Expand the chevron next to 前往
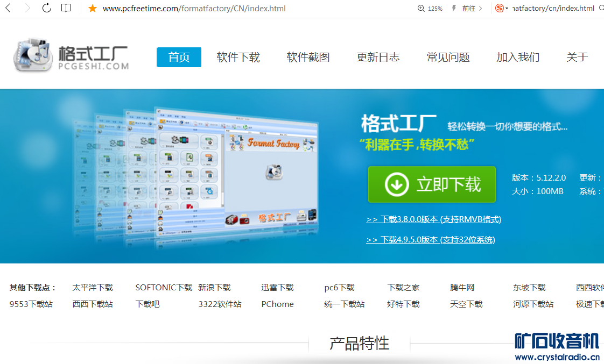The image size is (604, 364). pos(480,9)
